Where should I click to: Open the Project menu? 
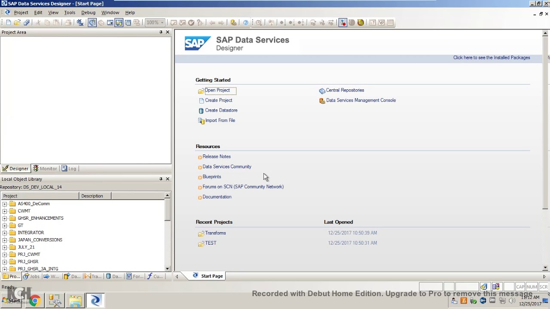[x=21, y=12]
